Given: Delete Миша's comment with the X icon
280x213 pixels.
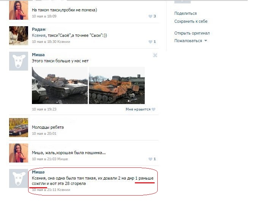Looking at the screenshot, I should (155, 55).
